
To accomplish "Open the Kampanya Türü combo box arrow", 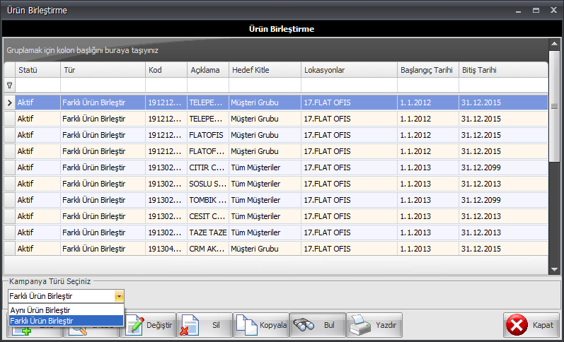I will pos(119,296).
